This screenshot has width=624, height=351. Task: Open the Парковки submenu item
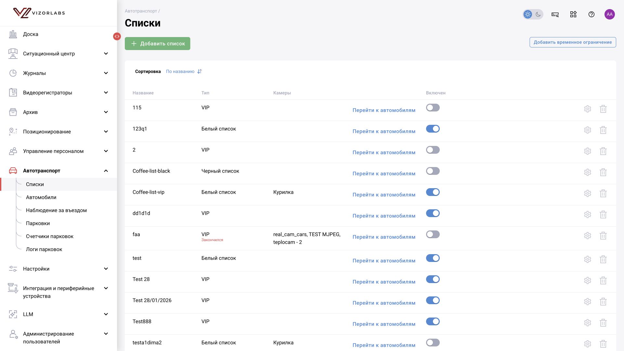click(38, 223)
